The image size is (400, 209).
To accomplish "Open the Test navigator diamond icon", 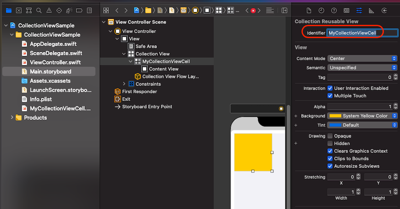I will tap(59, 11).
